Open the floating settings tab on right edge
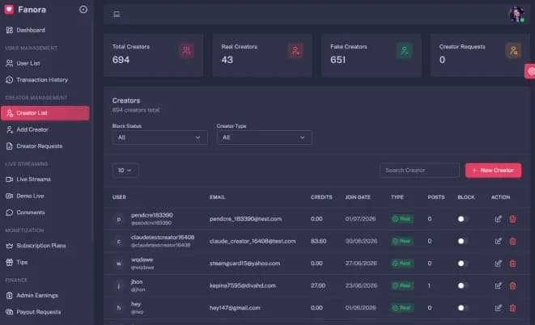 [x=530, y=71]
